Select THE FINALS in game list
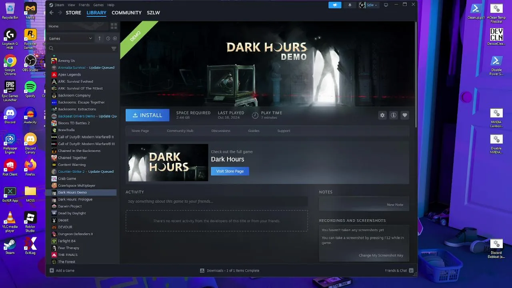Image resolution: width=512 pixels, height=288 pixels. coord(68,255)
